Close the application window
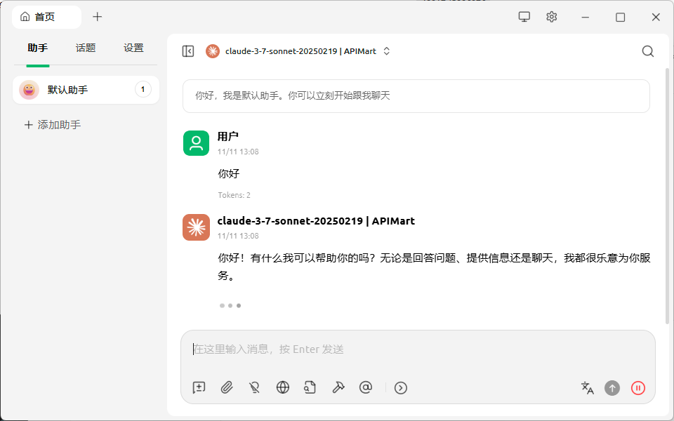The image size is (674, 421). 656,17
